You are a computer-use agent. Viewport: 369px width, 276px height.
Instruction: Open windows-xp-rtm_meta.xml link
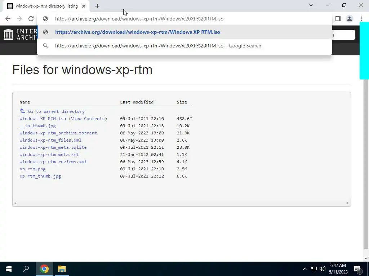click(x=49, y=155)
